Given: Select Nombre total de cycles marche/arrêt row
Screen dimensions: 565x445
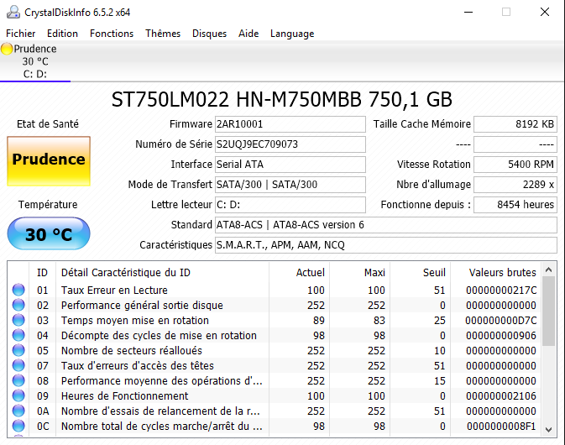Looking at the screenshot, I should [x=275, y=427].
